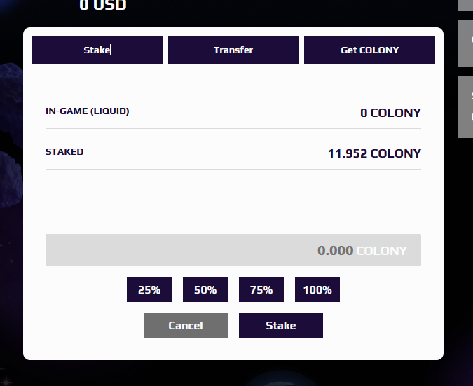Cancel the staking dialog

click(186, 325)
